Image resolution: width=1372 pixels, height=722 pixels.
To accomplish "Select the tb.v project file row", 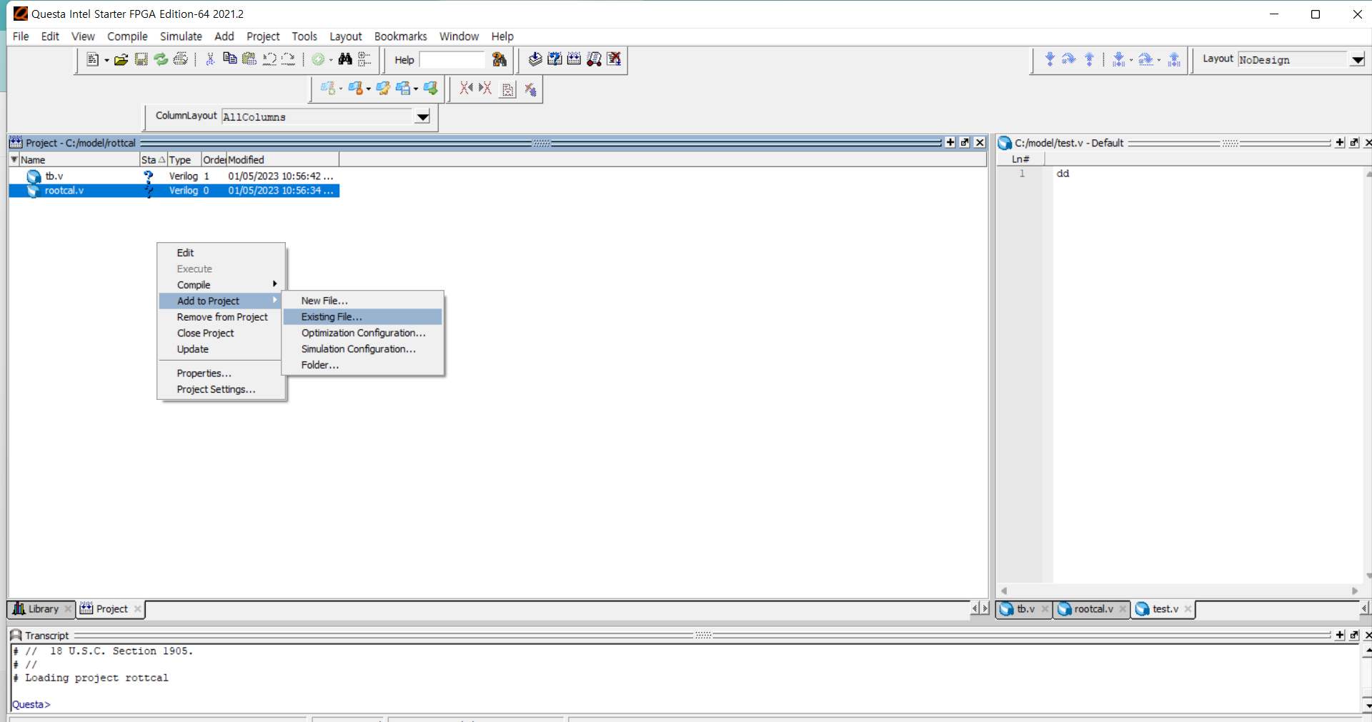I will pos(174,176).
